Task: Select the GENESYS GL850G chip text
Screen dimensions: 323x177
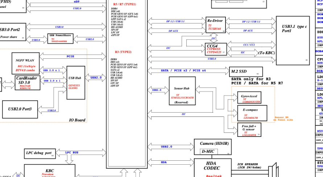Action: [74, 87]
